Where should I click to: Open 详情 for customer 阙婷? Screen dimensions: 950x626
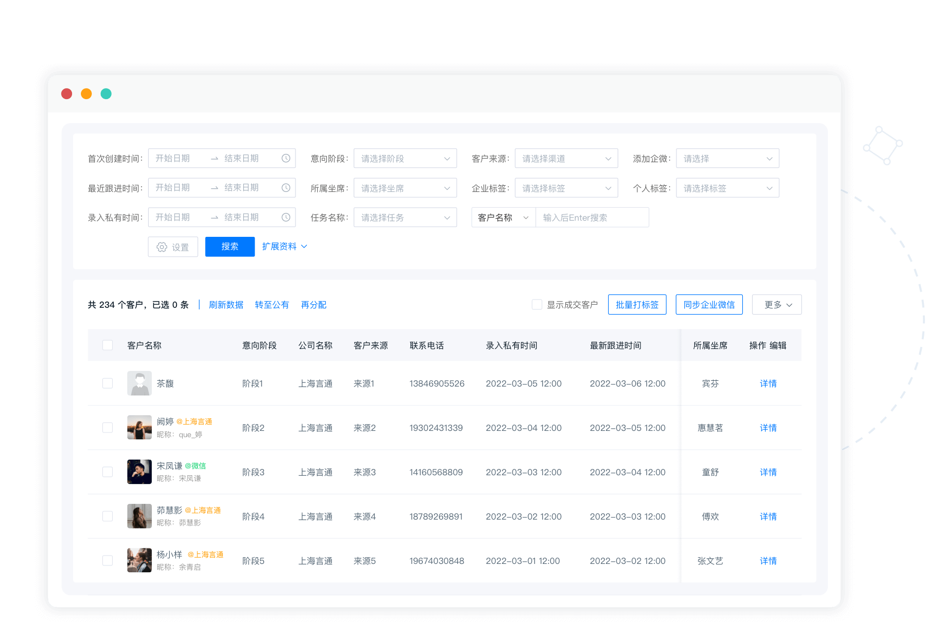(768, 428)
